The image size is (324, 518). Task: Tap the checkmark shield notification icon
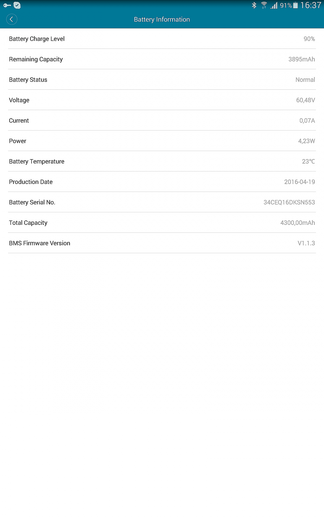(x=17, y=5)
